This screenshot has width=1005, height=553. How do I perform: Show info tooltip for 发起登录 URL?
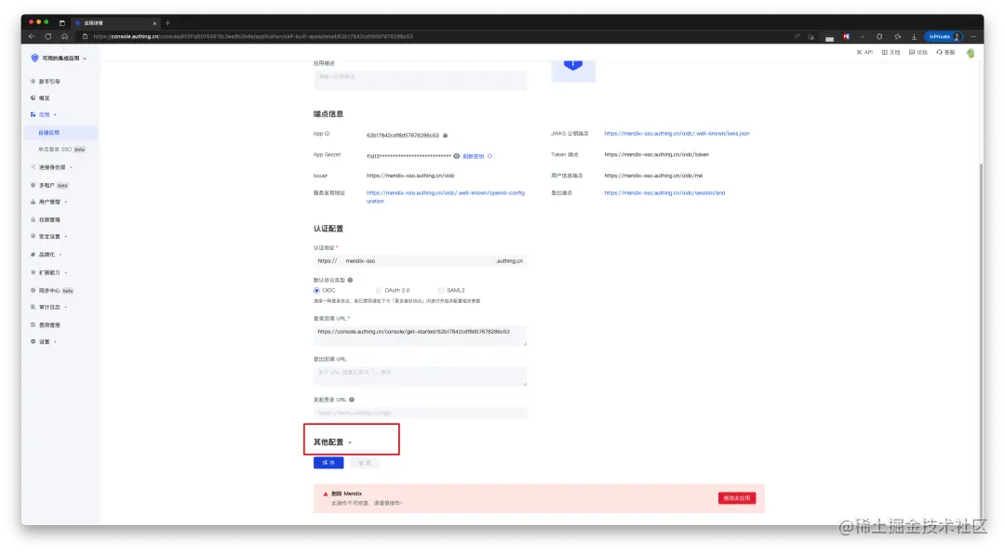[352, 400]
